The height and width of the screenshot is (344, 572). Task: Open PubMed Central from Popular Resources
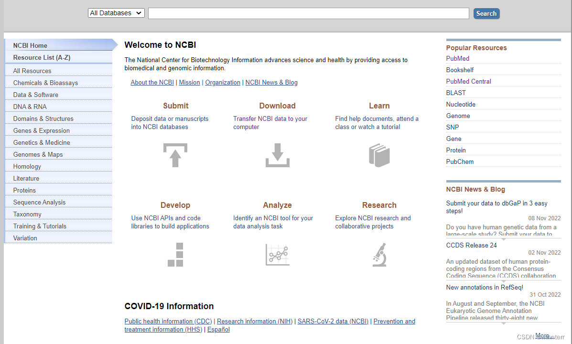point(468,81)
